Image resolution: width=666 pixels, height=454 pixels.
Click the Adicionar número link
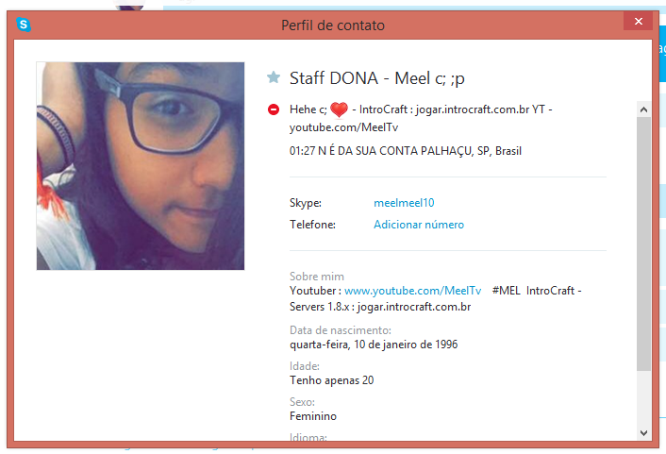coord(419,225)
